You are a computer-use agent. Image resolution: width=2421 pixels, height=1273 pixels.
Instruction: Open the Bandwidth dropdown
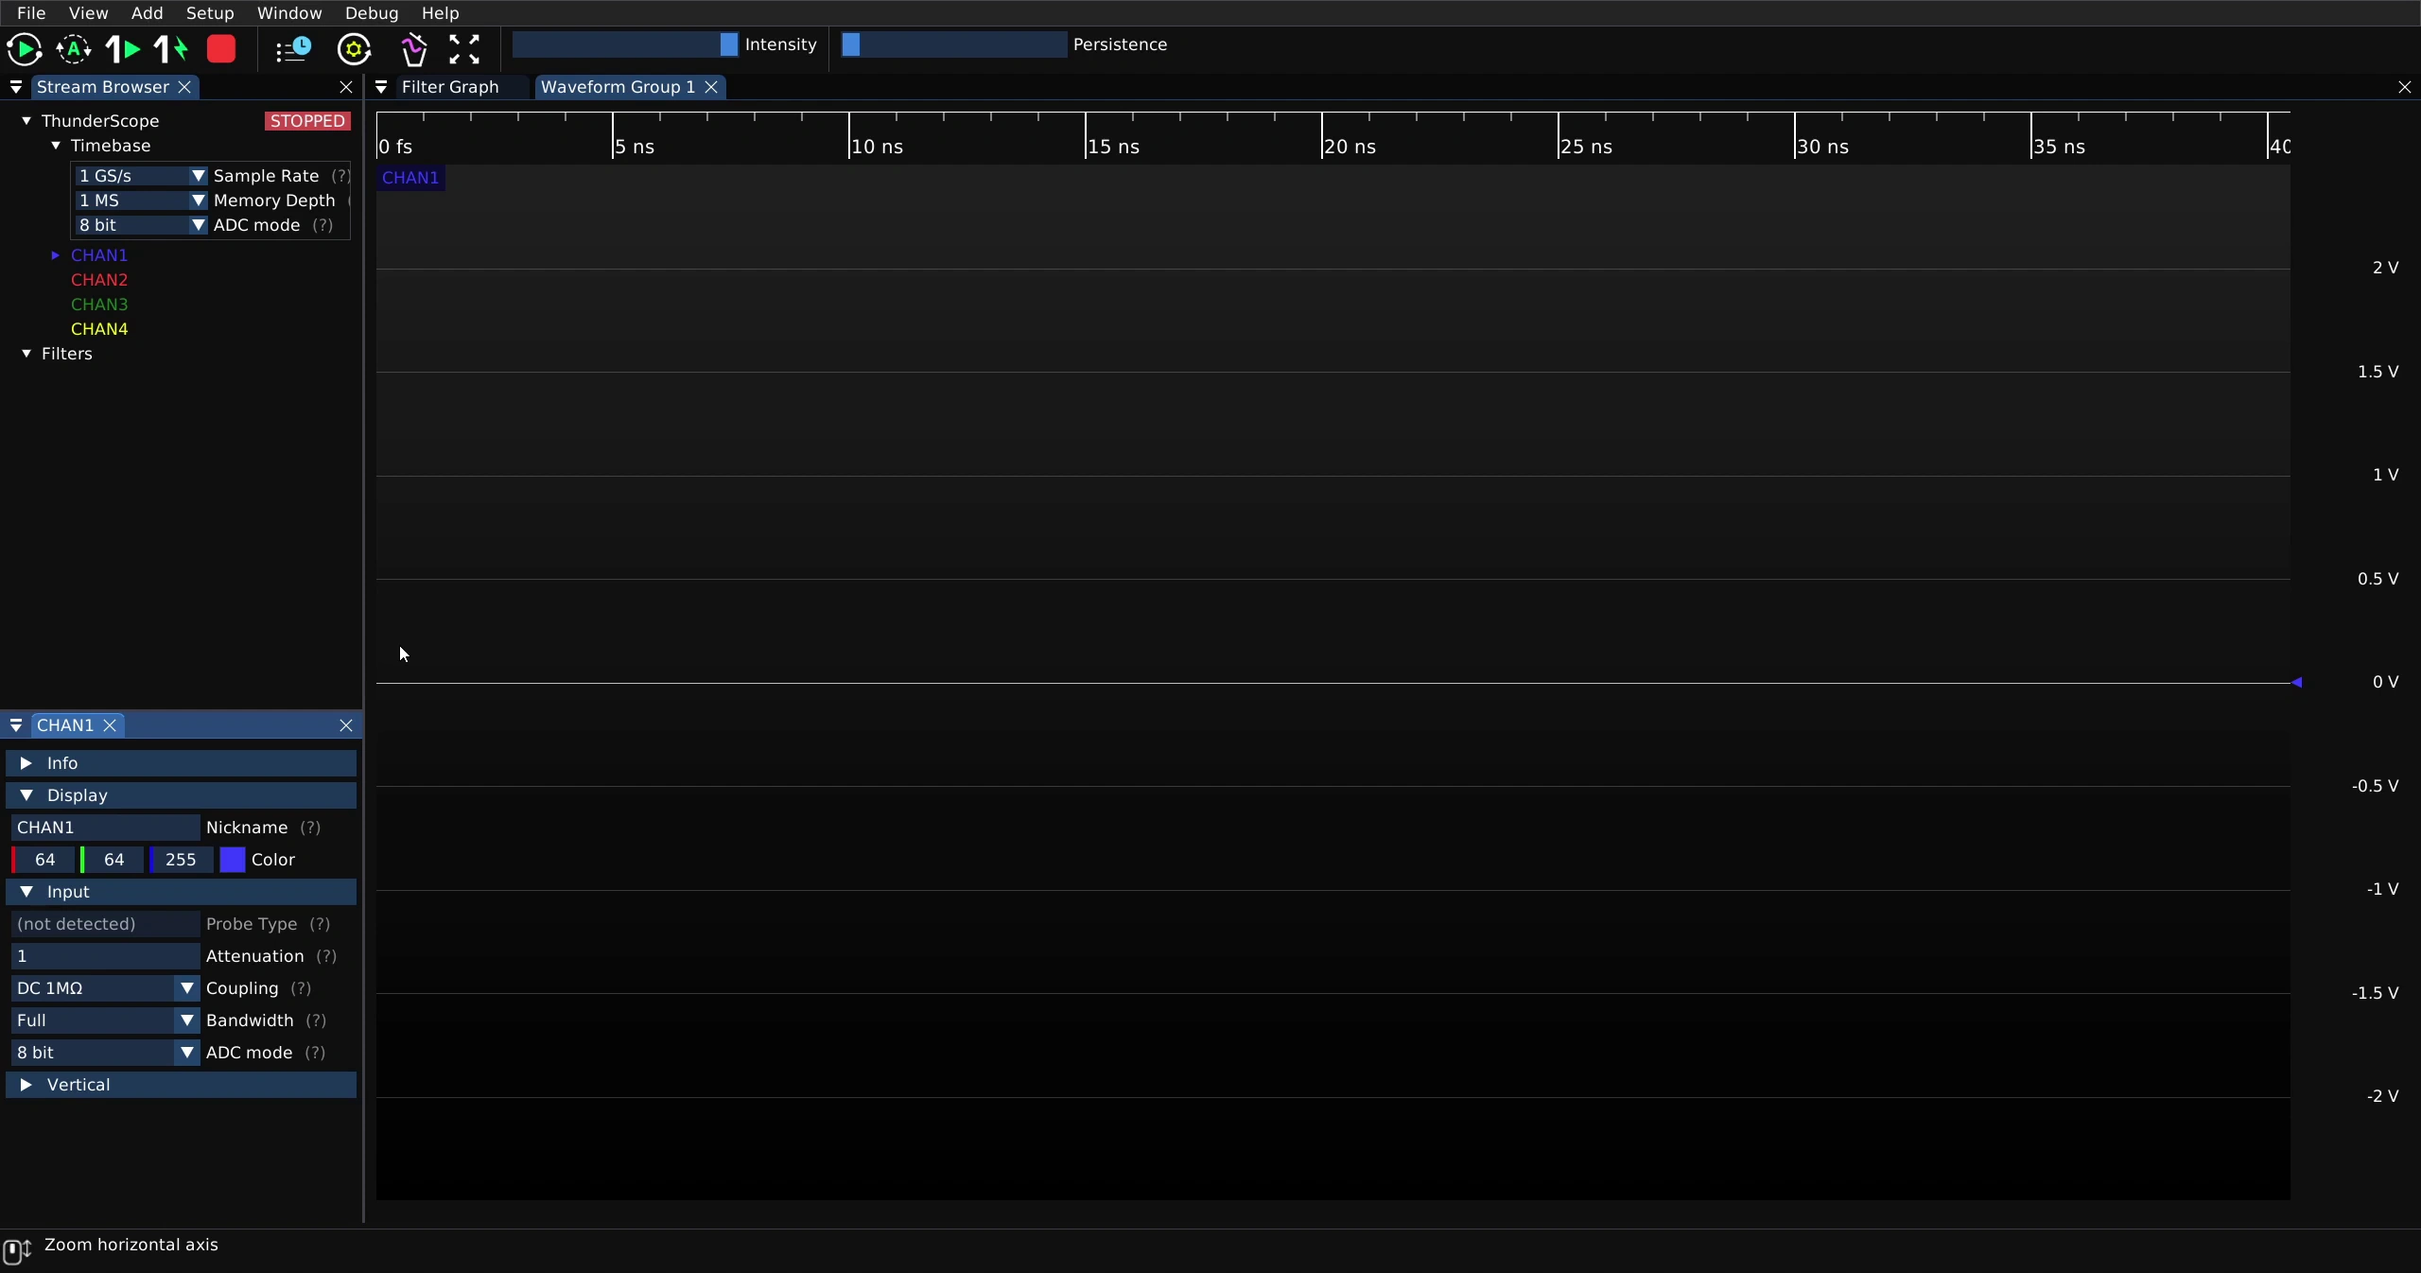click(105, 1020)
